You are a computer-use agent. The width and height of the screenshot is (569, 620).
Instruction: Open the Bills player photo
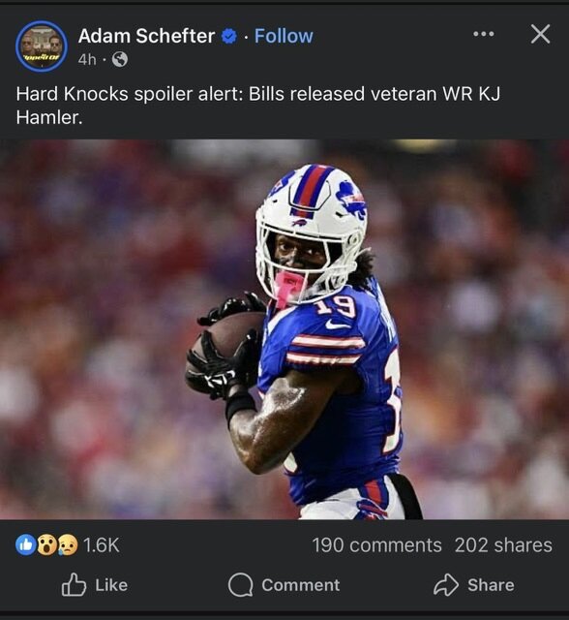(x=284, y=329)
